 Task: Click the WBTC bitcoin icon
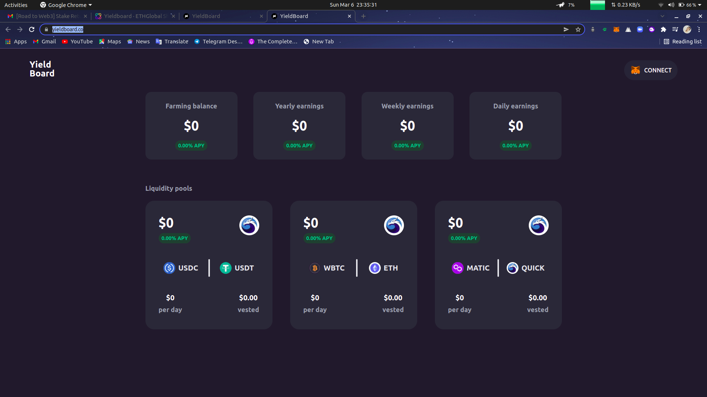tap(314, 268)
